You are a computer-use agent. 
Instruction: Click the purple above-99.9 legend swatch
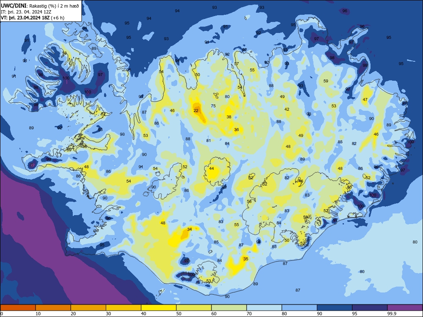pos(405,308)
